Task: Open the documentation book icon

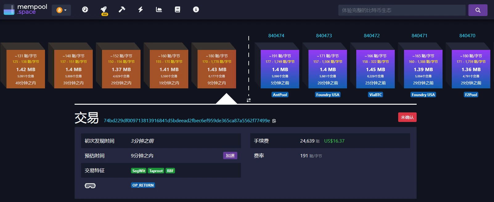Action: tap(178, 10)
